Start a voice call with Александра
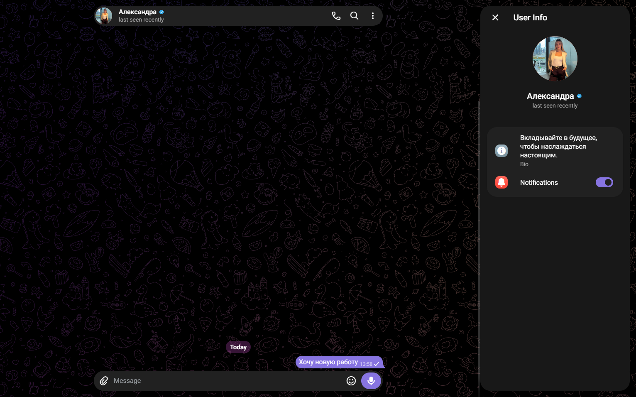The image size is (636, 397). click(336, 16)
